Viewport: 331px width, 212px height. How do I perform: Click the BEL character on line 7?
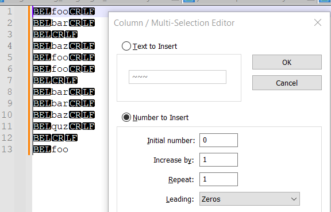point(42,80)
